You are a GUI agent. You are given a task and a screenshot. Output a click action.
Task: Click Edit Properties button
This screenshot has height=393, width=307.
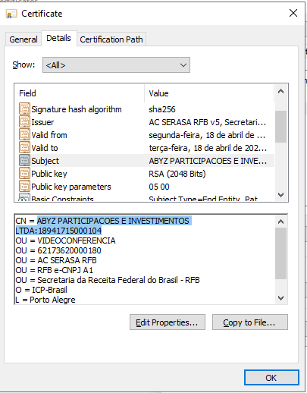(168, 322)
